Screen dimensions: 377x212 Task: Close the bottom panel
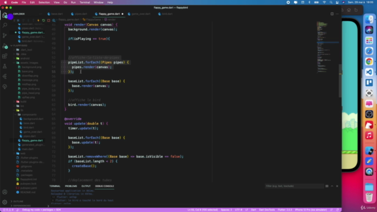point(337,186)
